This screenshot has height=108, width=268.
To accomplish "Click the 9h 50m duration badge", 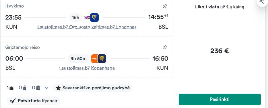I will coord(79,59).
